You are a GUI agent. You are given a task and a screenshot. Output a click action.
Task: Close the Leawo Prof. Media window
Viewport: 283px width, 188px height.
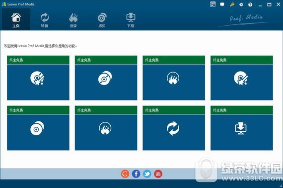pyautogui.click(x=279, y=4)
